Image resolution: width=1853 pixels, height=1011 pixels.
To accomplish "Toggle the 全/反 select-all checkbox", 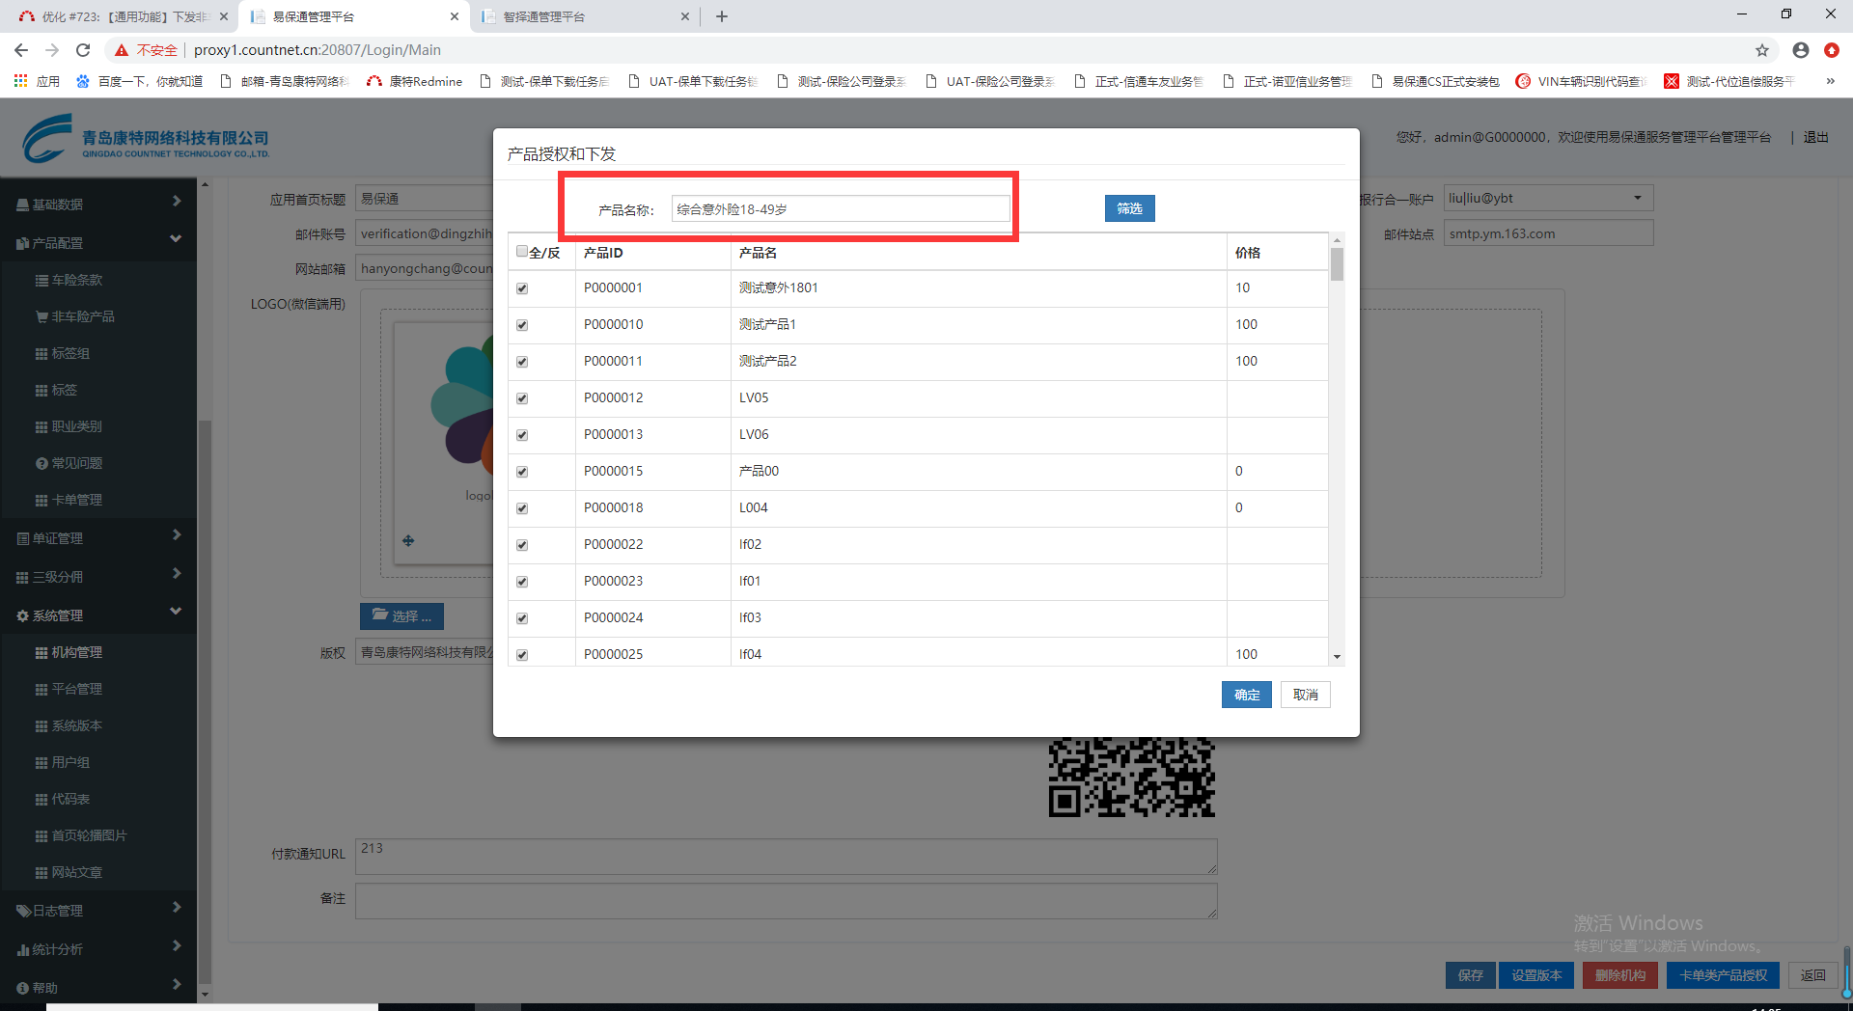I will coord(522,252).
